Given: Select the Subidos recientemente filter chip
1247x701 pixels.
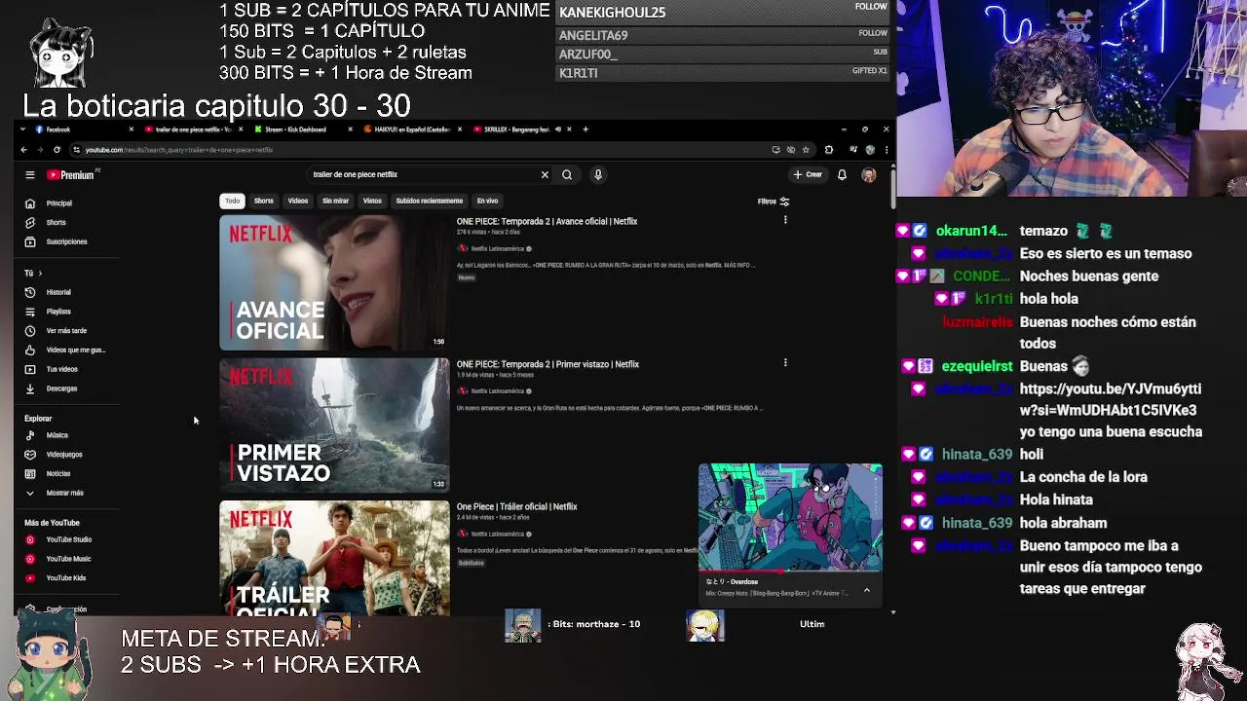Looking at the screenshot, I should click(429, 201).
